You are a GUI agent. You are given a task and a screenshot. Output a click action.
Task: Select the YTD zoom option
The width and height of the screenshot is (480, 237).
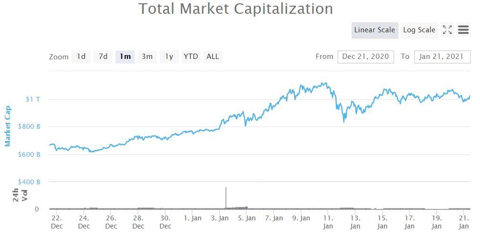click(x=191, y=57)
